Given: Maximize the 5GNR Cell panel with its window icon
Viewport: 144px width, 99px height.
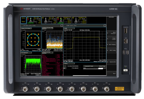Looking at the screenshot, I should (x=105, y=26).
